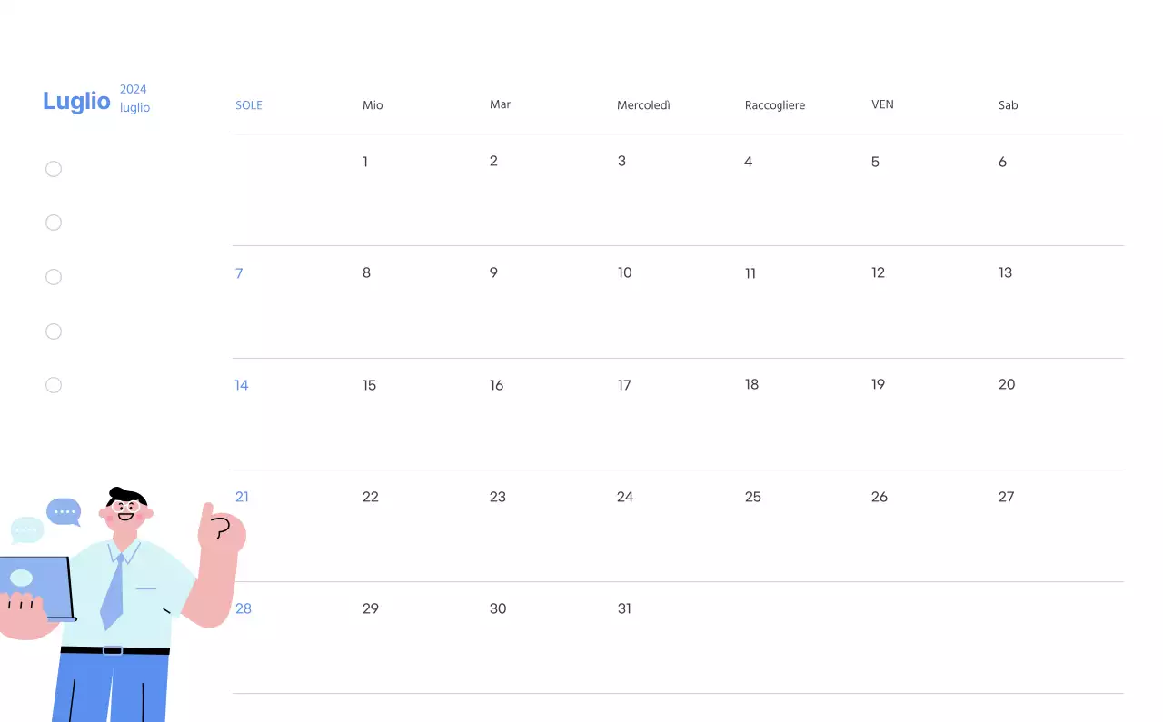Open the date 7 link
1163x722 pixels.
point(239,272)
